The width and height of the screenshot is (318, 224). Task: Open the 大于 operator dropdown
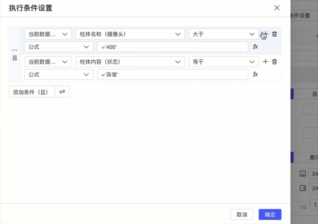224,34
